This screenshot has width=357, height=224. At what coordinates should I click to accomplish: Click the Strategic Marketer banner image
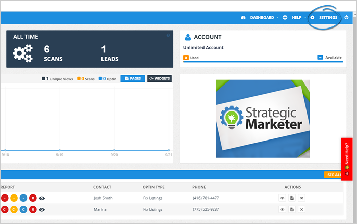coord(261,118)
